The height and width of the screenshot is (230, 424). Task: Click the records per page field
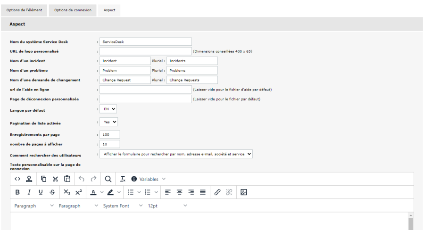pyautogui.click(x=110, y=135)
